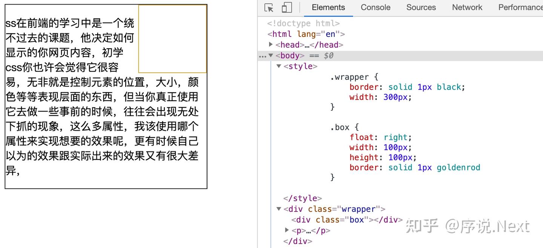
Task: Click the float: right value in .box rule
Action: (x=396, y=137)
